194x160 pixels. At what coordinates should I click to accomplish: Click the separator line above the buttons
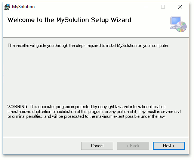click(x=96, y=137)
